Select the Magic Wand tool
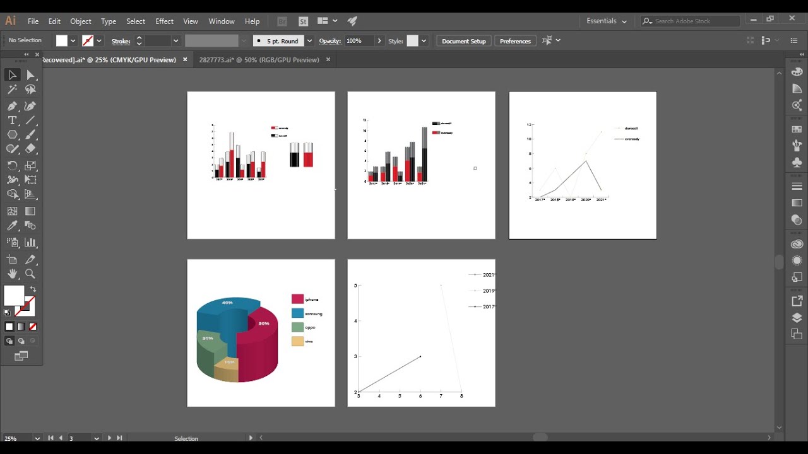 click(12, 90)
